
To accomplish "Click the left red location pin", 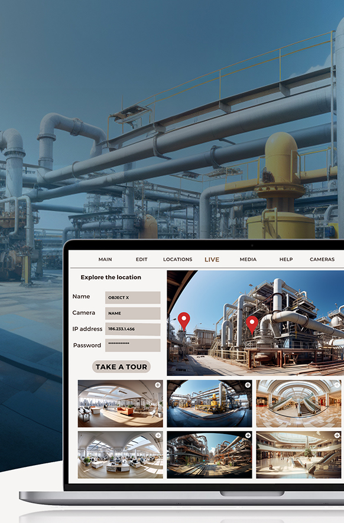I will (184, 321).
